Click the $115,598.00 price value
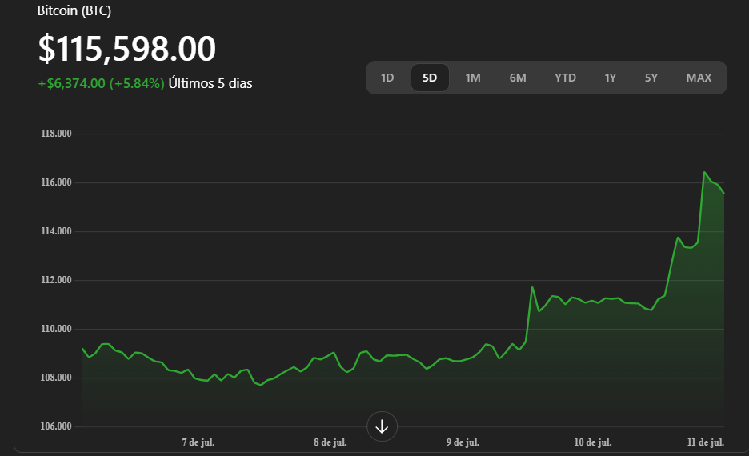 127,49
